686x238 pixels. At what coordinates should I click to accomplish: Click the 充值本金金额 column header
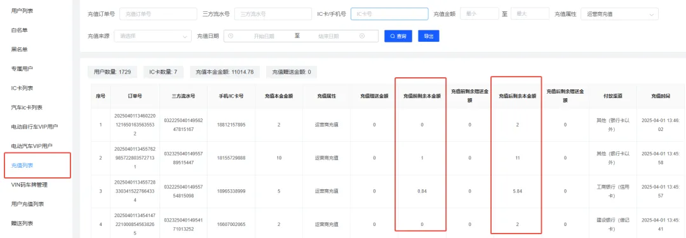(279, 96)
